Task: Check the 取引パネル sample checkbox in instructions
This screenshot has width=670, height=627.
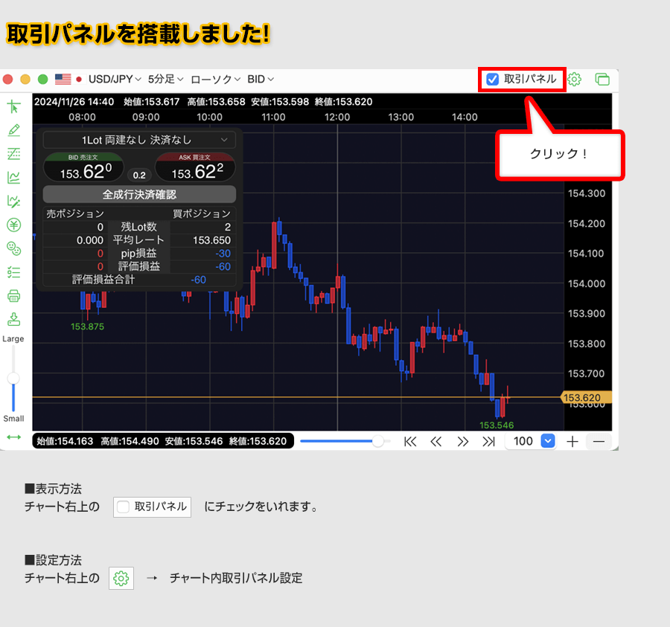Action: [x=123, y=507]
